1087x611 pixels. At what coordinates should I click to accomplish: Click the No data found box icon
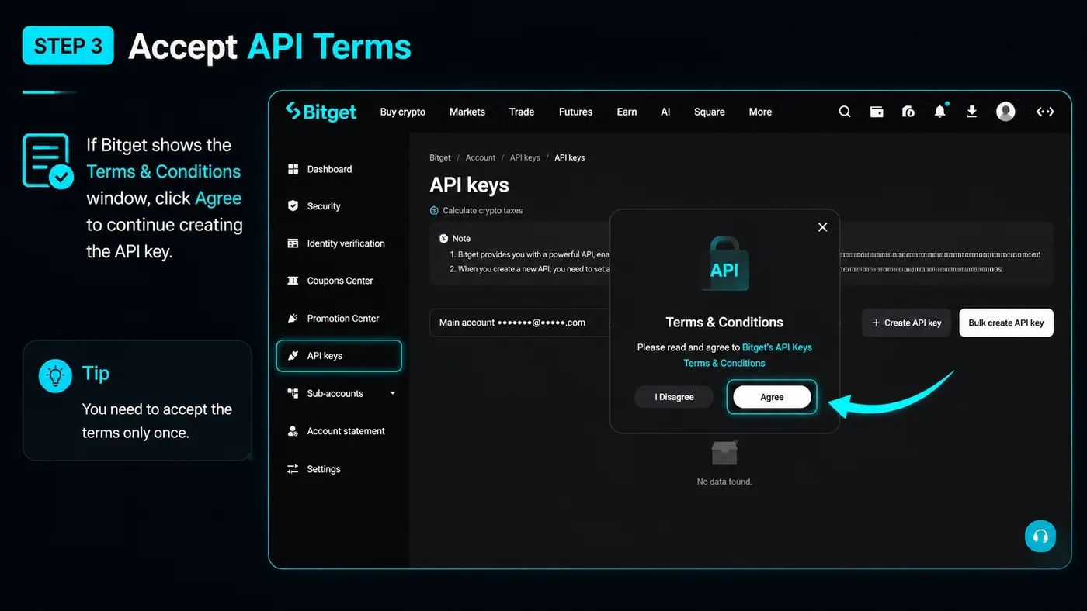pyautogui.click(x=724, y=453)
